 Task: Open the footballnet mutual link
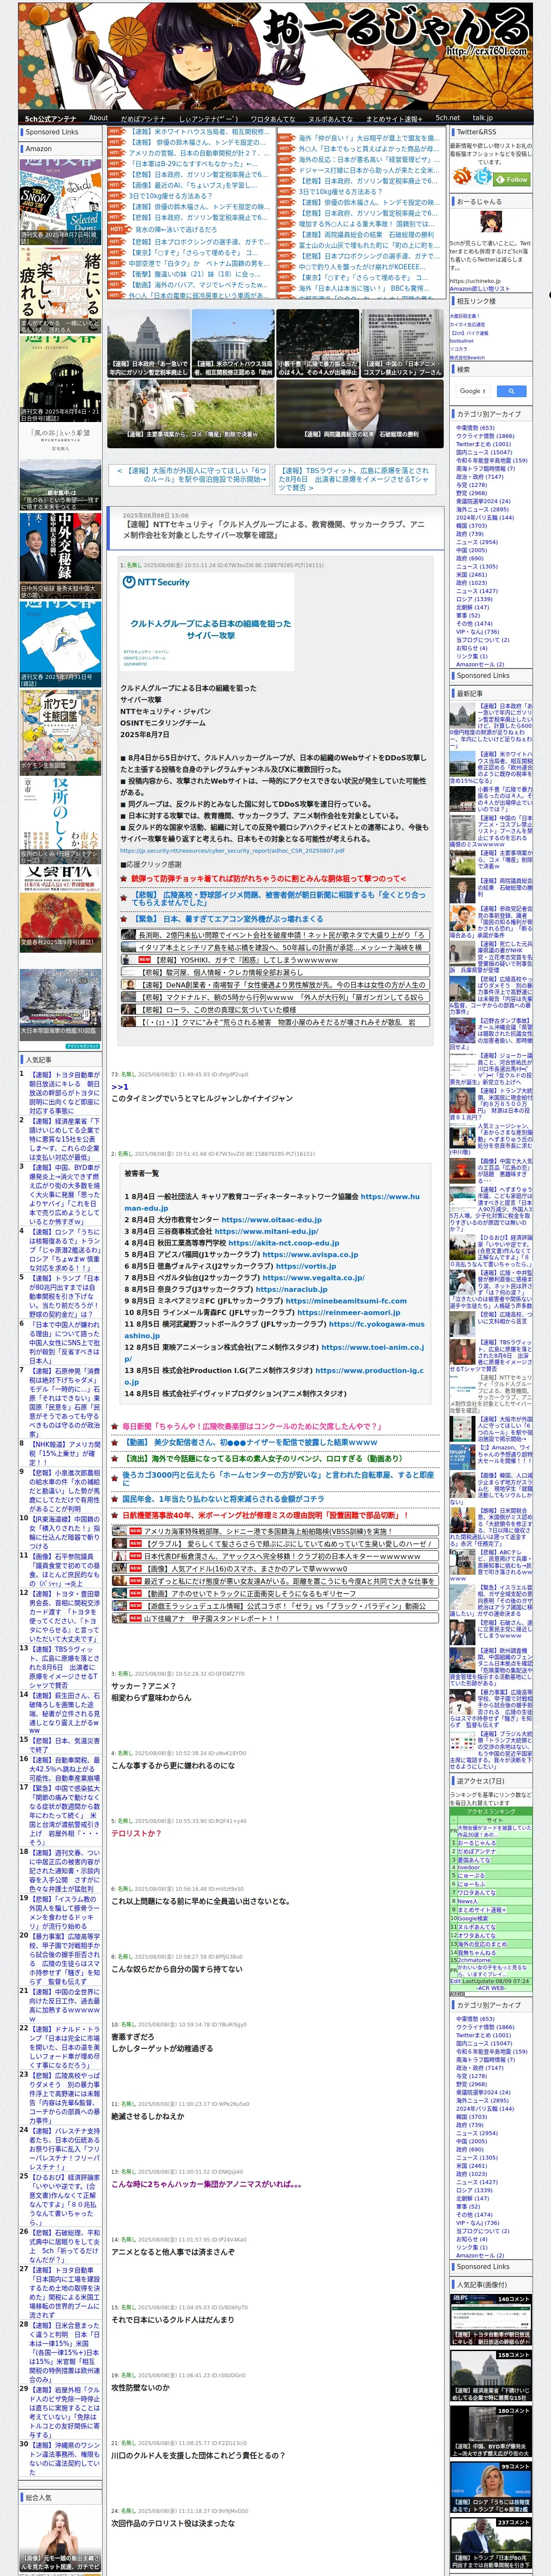[x=462, y=341]
